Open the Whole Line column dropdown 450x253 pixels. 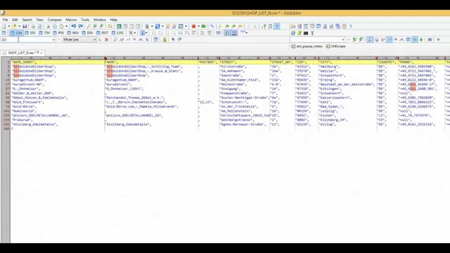coord(95,39)
